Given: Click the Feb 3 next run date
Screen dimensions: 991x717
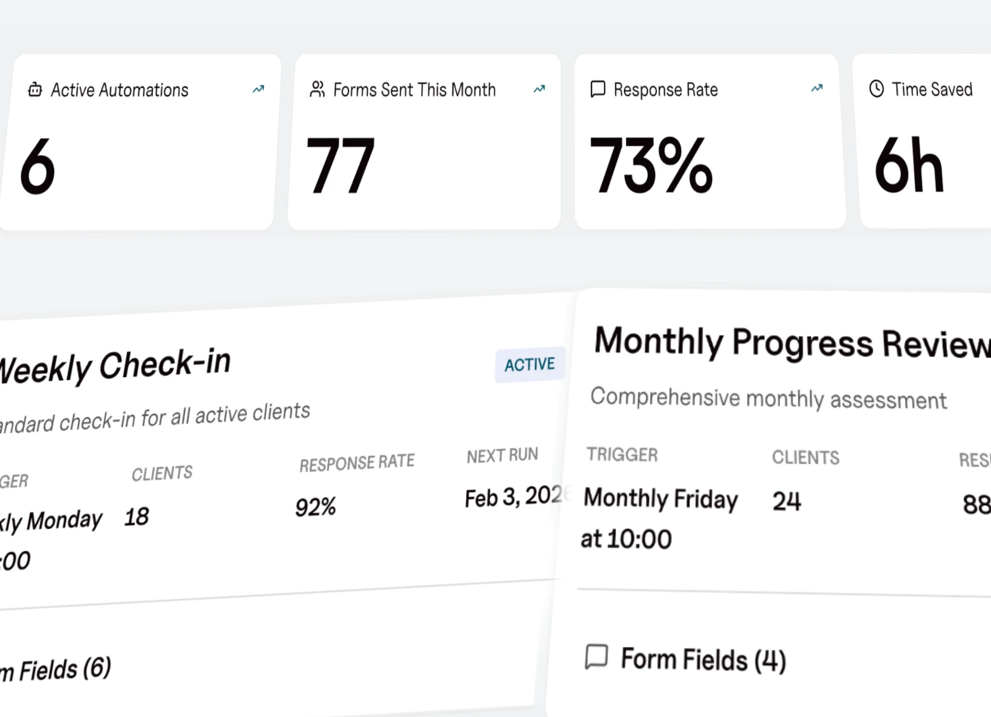Looking at the screenshot, I should (x=513, y=497).
